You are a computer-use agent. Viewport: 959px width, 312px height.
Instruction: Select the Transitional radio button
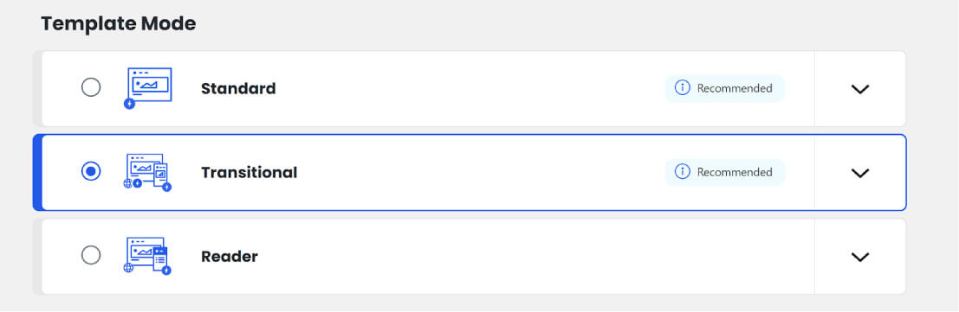[x=91, y=172]
